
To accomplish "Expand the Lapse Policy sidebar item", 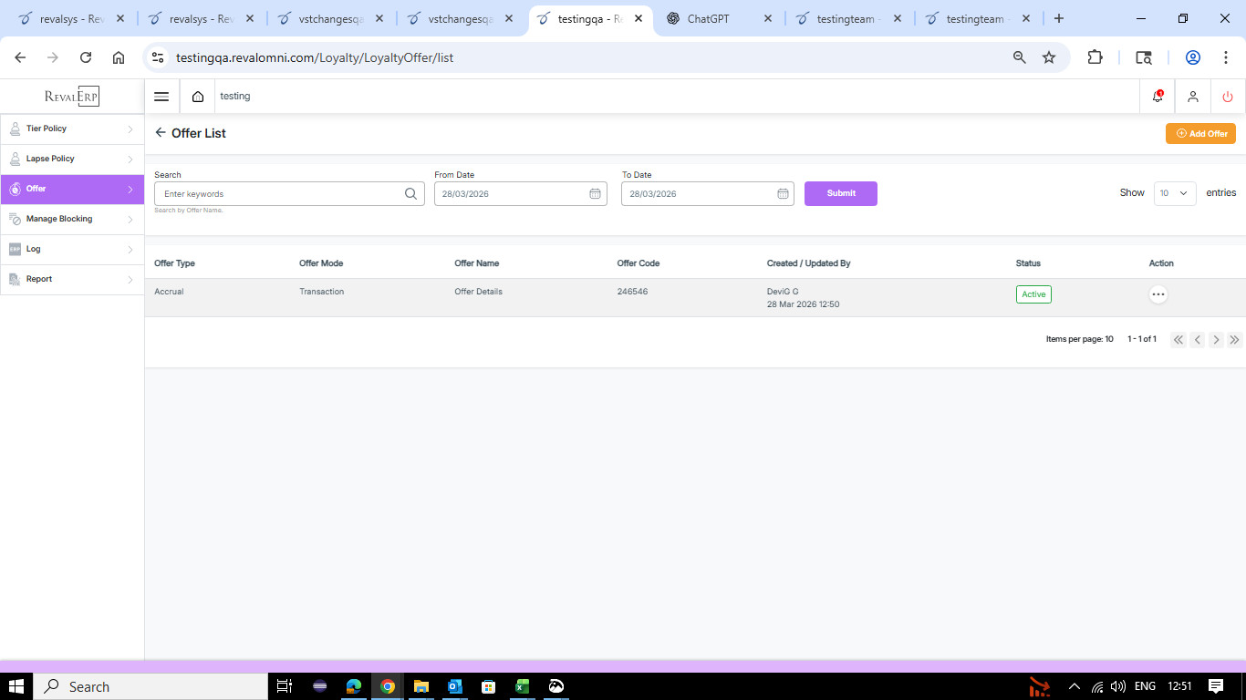I will pos(72,159).
